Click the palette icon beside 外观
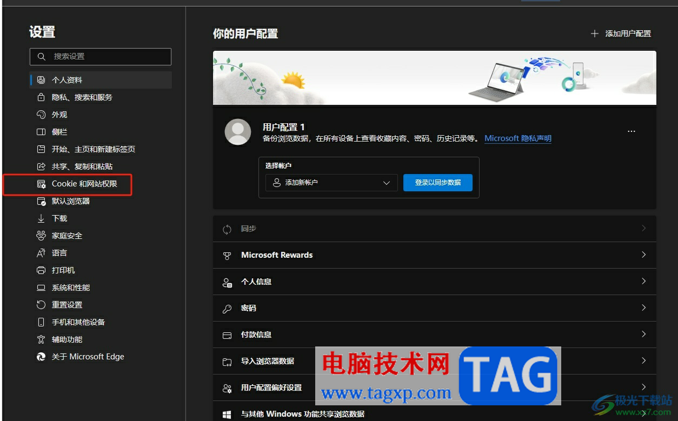This screenshot has width=678, height=421. tap(41, 115)
